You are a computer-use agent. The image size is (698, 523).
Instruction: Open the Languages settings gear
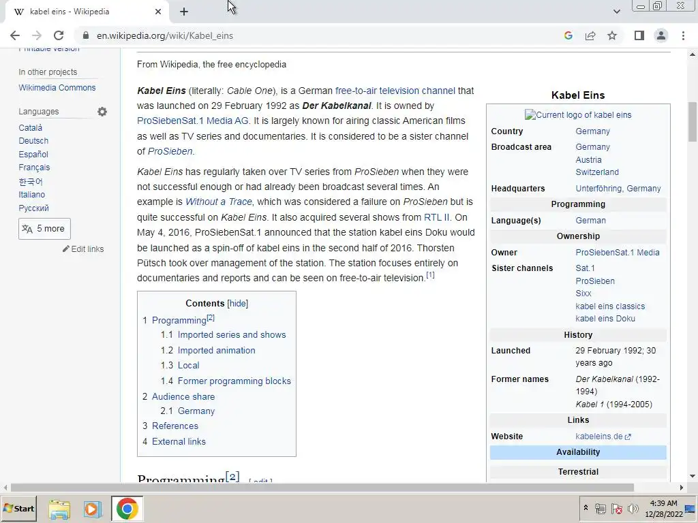pyautogui.click(x=102, y=112)
